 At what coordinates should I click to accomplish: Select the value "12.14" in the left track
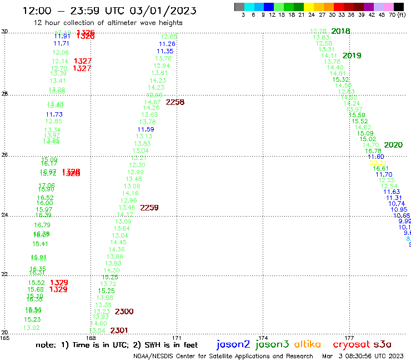[x=60, y=61]
